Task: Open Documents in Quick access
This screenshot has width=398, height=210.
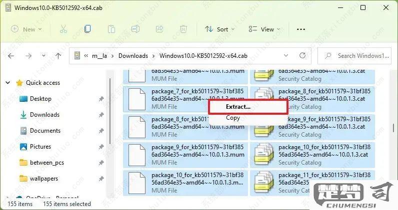Action: [45, 131]
